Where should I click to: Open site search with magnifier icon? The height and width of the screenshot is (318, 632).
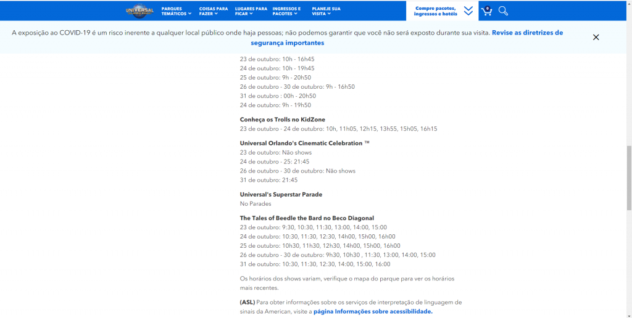point(503,10)
